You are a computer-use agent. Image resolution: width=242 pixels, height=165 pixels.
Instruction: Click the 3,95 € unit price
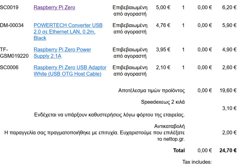pyautogui.click(x=163, y=50)
